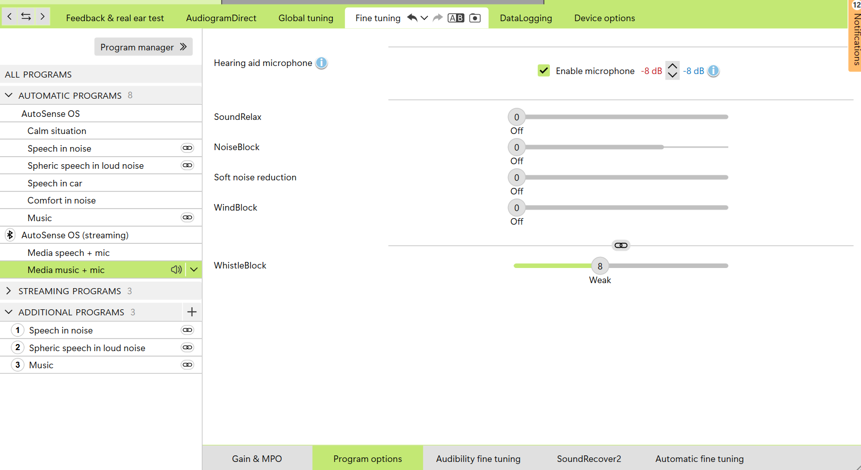Take a snapshot with the camera icon

[475, 18]
